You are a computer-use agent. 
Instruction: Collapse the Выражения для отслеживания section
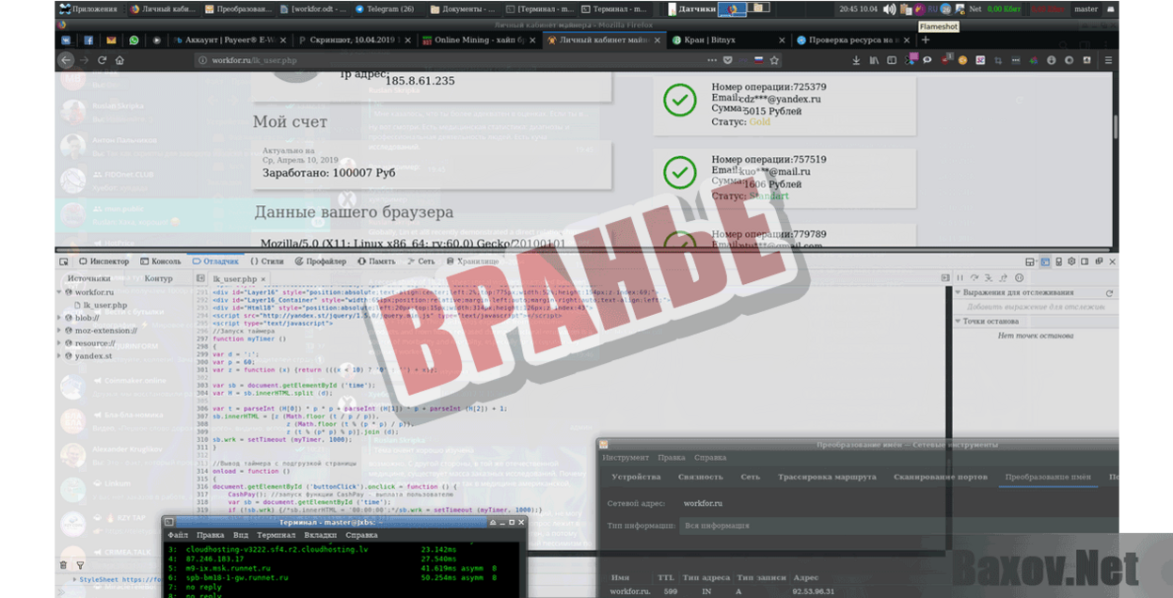pyautogui.click(x=959, y=293)
